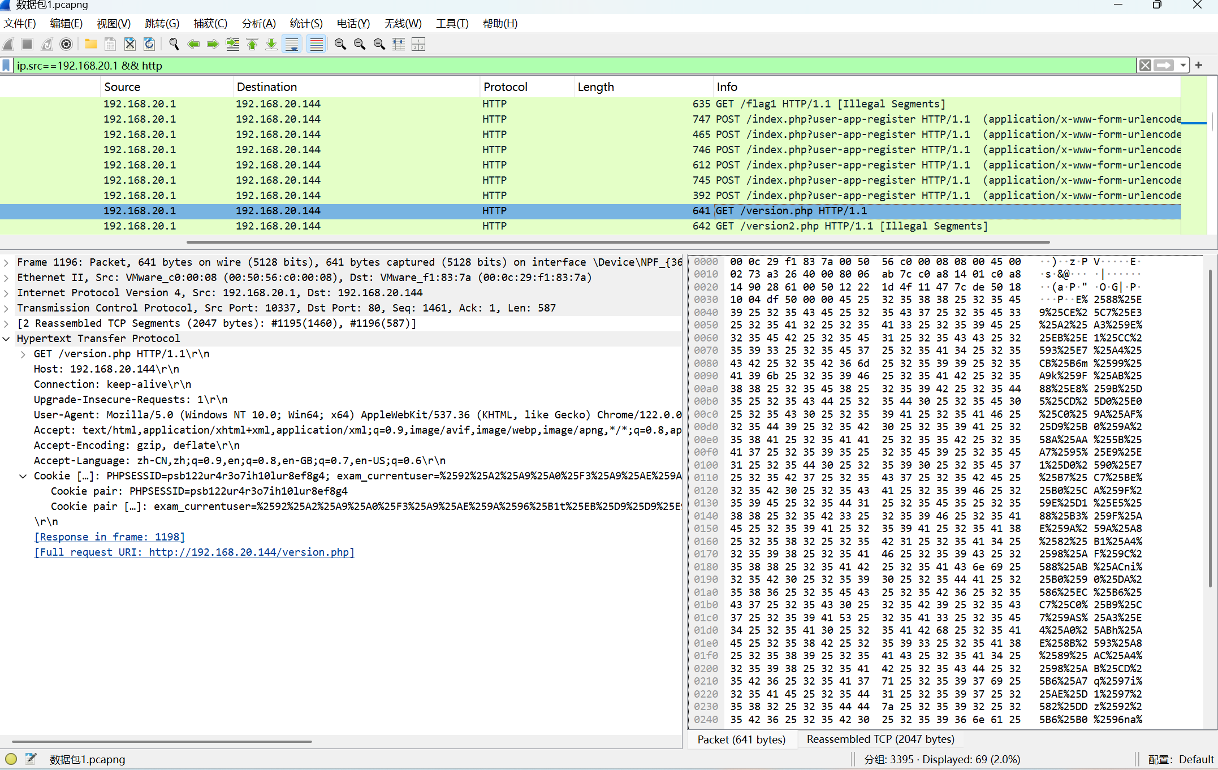Image resolution: width=1218 pixels, height=770 pixels.
Task: Open the 统计(S) menu
Action: click(x=306, y=23)
